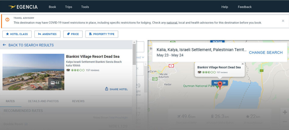Open the Amenities filter

(47, 34)
